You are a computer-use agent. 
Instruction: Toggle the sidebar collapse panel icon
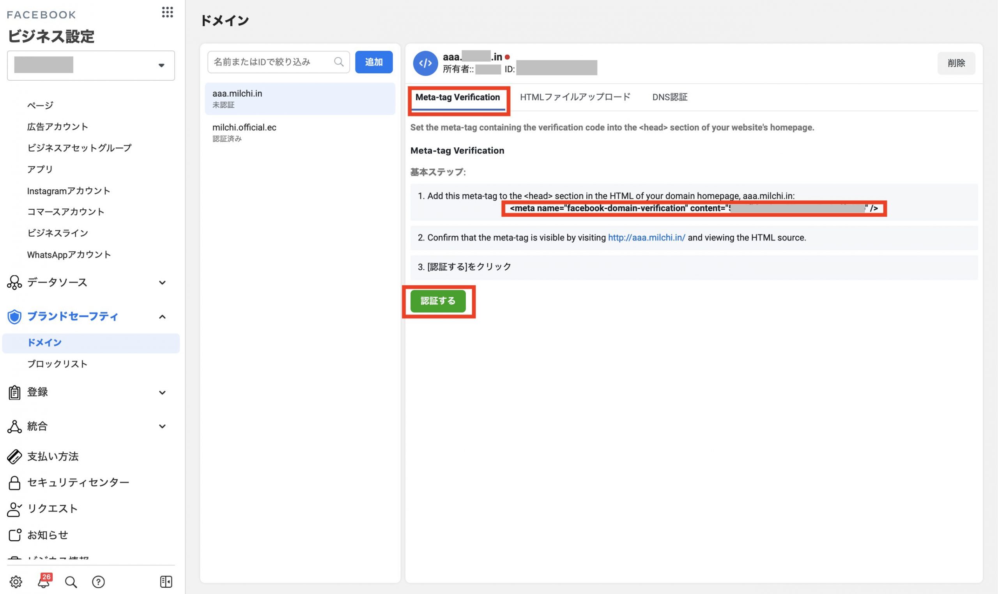click(166, 582)
